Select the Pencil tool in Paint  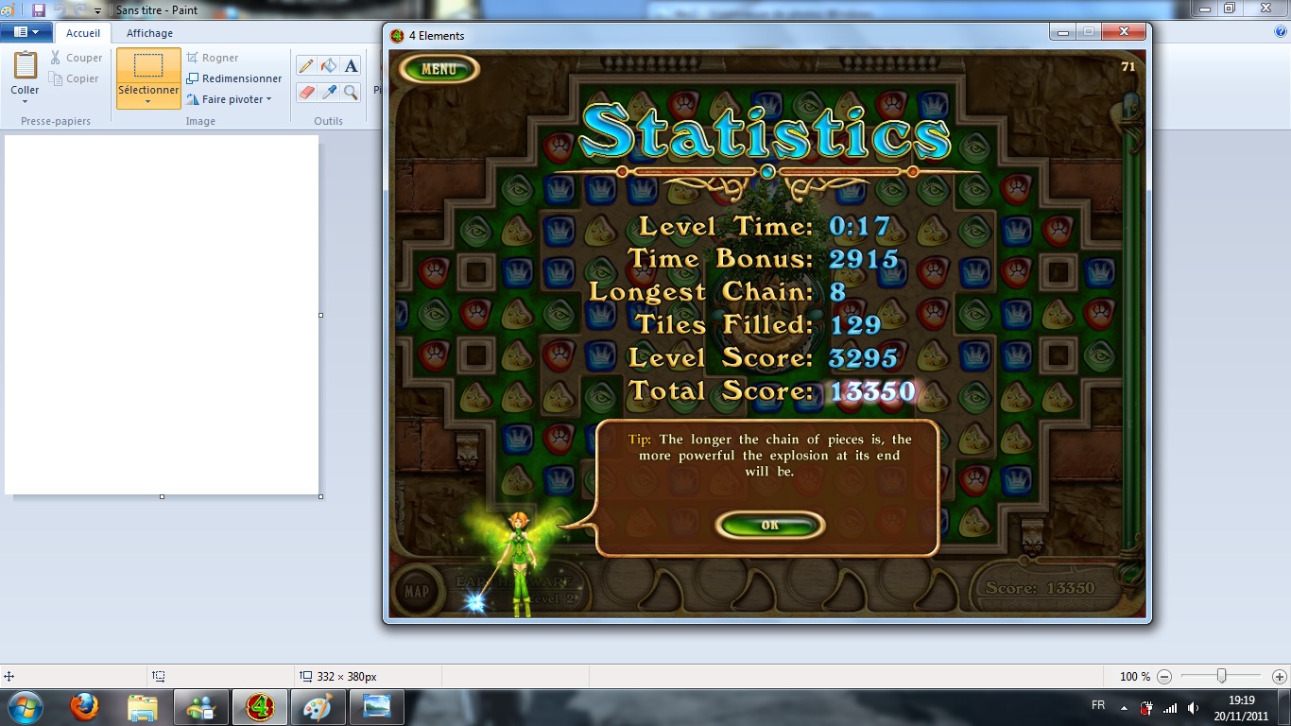(x=306, y=66)
